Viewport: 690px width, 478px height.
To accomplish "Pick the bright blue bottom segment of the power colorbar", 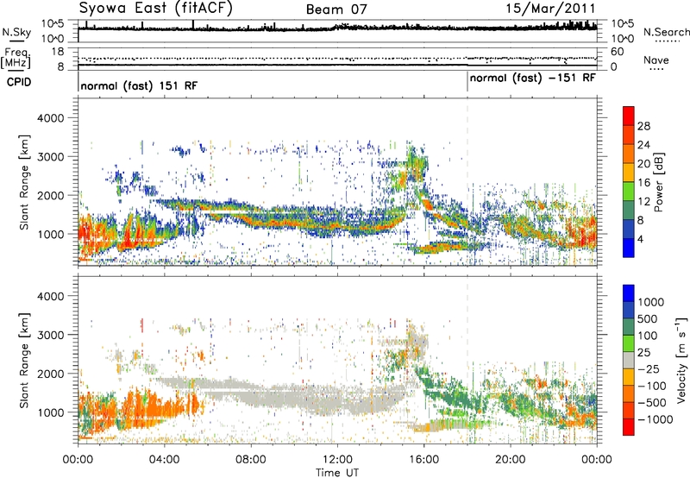I will (629, 248).
